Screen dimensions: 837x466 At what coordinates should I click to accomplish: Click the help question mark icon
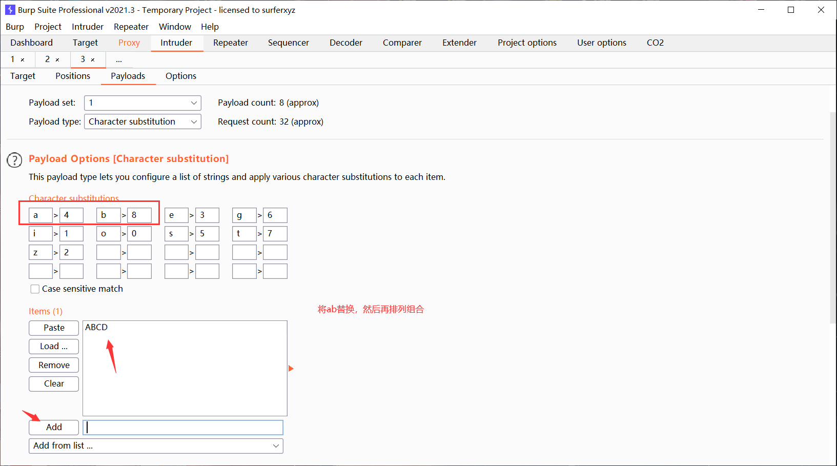pos(14,160)
